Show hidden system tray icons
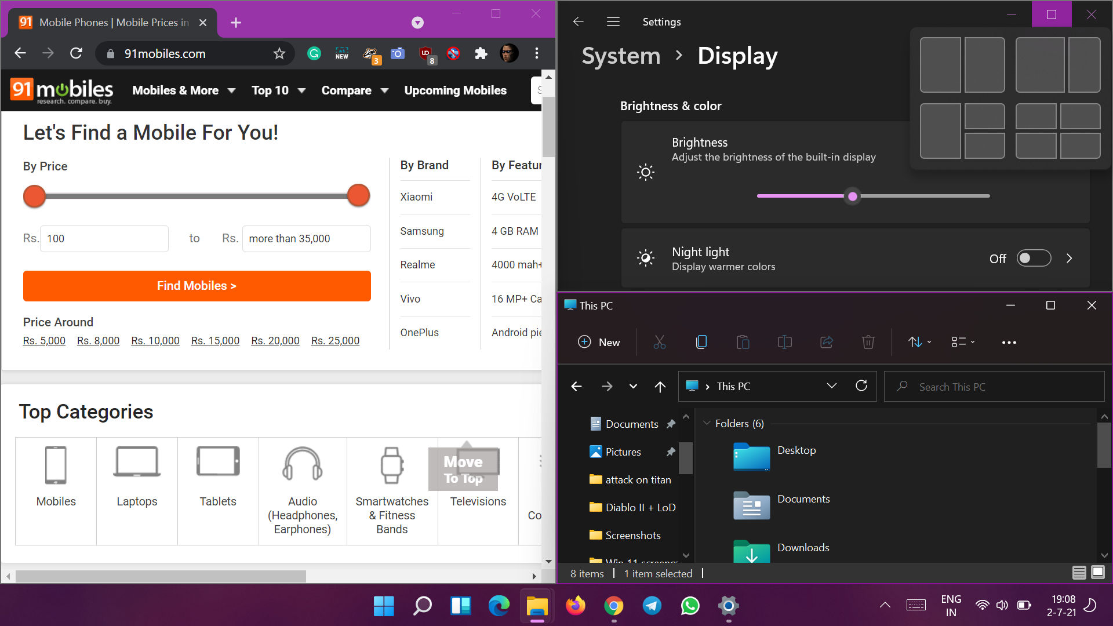1113x626 pixels. pyautogui.click(x=885, y=605)
